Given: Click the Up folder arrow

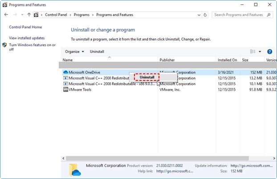Looking at the screenshot, I should (x=29, y=15).
